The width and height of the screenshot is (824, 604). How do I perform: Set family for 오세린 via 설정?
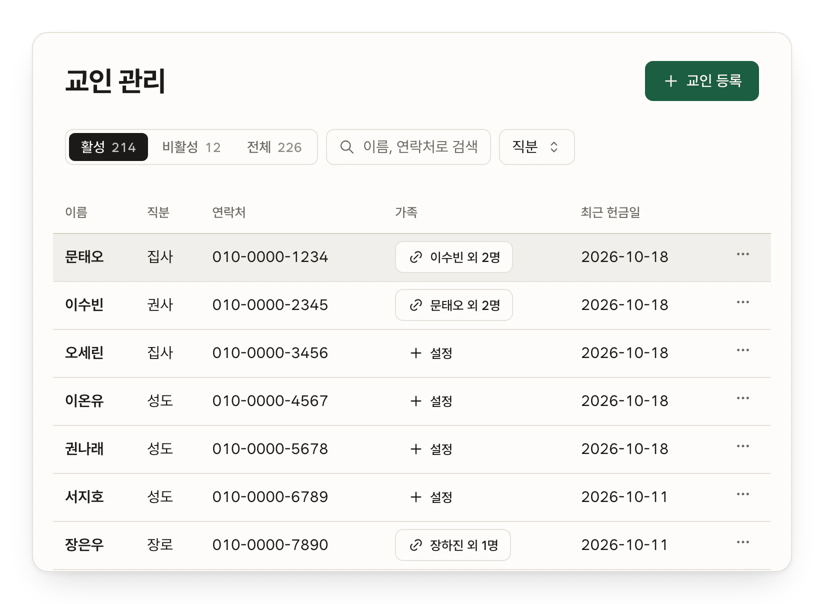(x=431, y=353)
